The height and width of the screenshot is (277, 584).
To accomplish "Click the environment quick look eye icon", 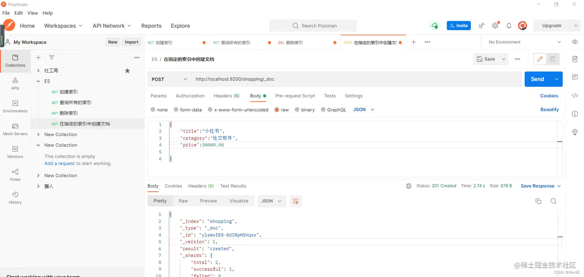I will point(575,42).
